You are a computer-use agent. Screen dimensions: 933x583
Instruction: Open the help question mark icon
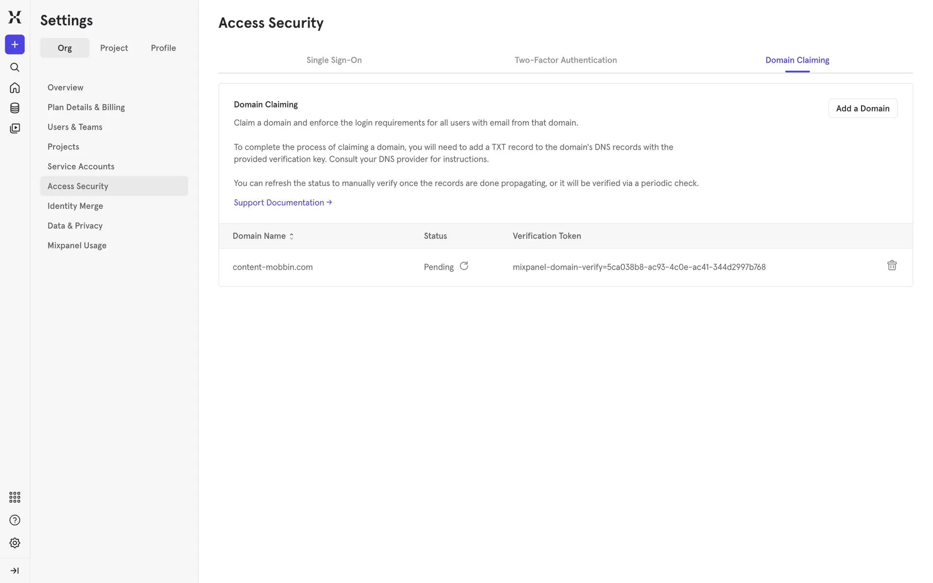pyautogui.click(x=15, y=520)
